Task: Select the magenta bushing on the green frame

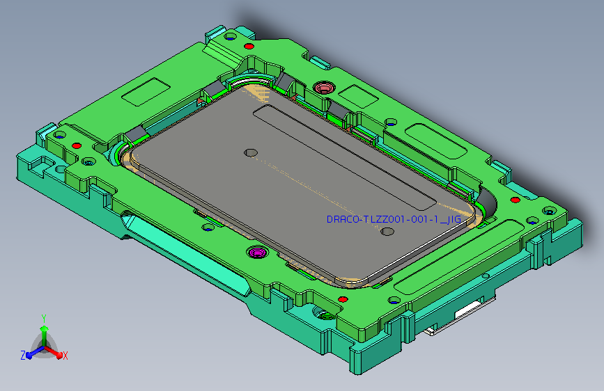Action: click(x=257, y=253)
